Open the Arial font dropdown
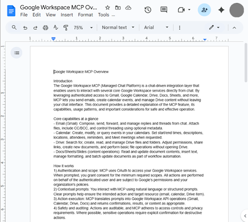This screenshot has width=248, height=222. 156,28
